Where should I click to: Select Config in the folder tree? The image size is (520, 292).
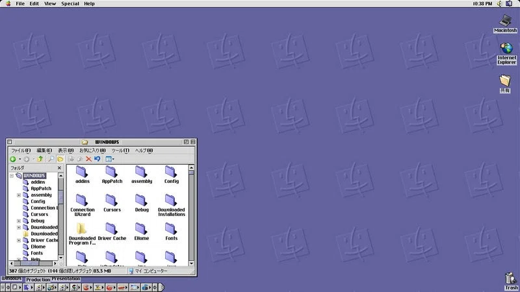[38, 201]
